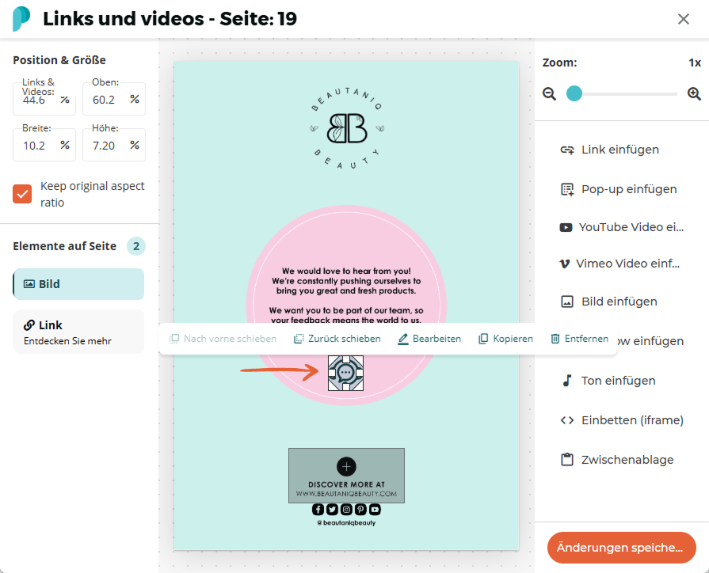This screenshot has width=709, height=573.
Task: Select the chat bubble image on the page
Action: click(x=345, y=373)
